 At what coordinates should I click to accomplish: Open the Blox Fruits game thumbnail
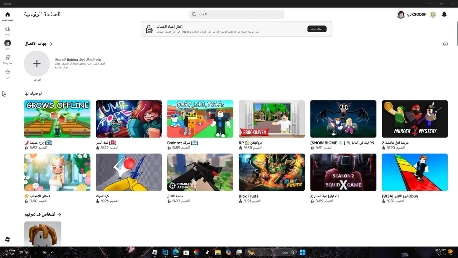pos(272,172)
